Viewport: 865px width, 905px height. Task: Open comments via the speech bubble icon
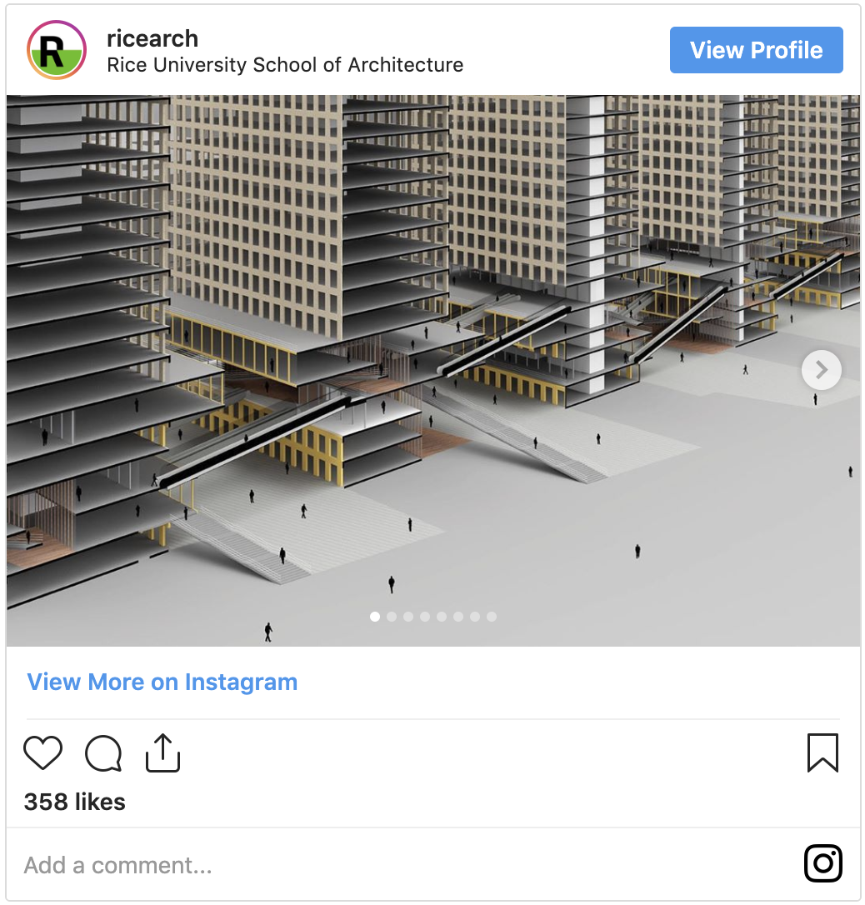tap(103, 753)
